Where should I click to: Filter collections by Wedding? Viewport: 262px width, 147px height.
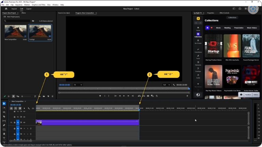[227, 28]
